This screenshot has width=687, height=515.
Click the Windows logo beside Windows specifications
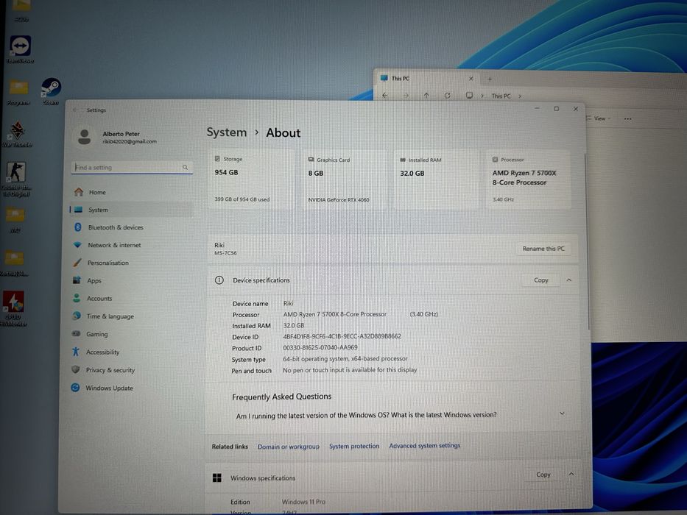click(x=217, y=477)
